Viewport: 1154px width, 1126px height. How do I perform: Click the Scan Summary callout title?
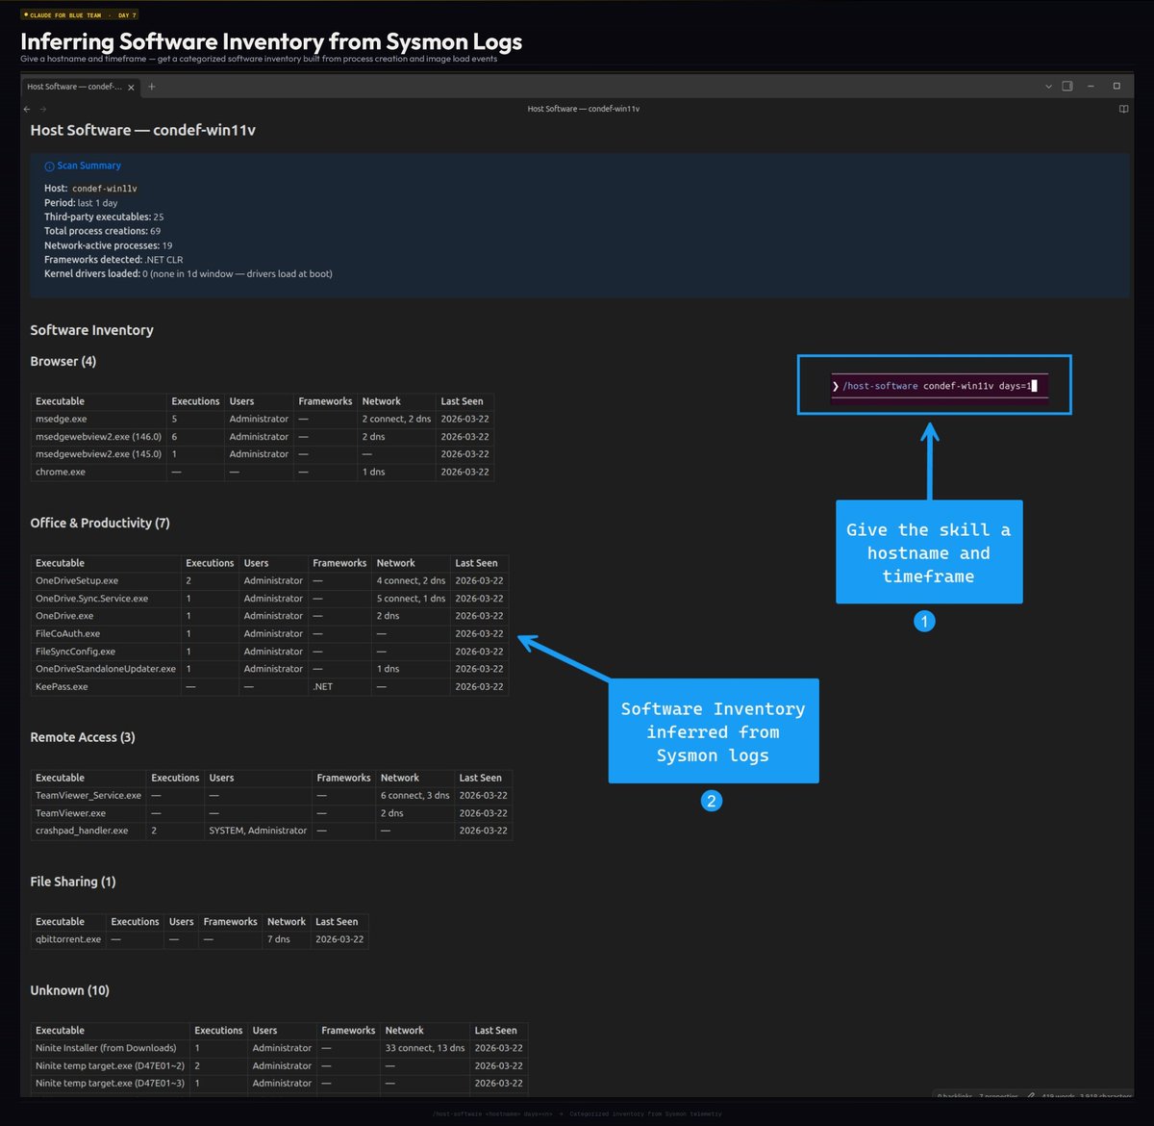[88, 166]
